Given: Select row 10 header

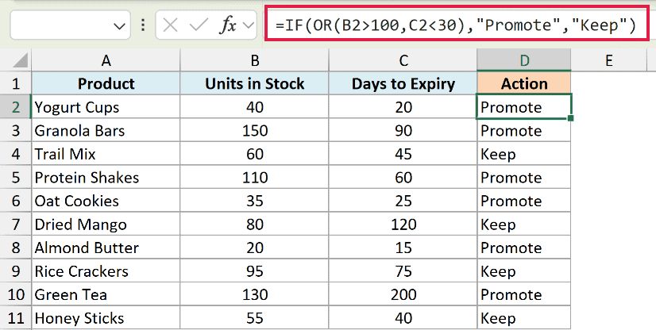Looking at the screenshot, I should pyautogui.click(x=15, y=294).
